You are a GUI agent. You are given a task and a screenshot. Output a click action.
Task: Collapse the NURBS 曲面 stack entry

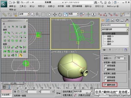tap(103, 33)
